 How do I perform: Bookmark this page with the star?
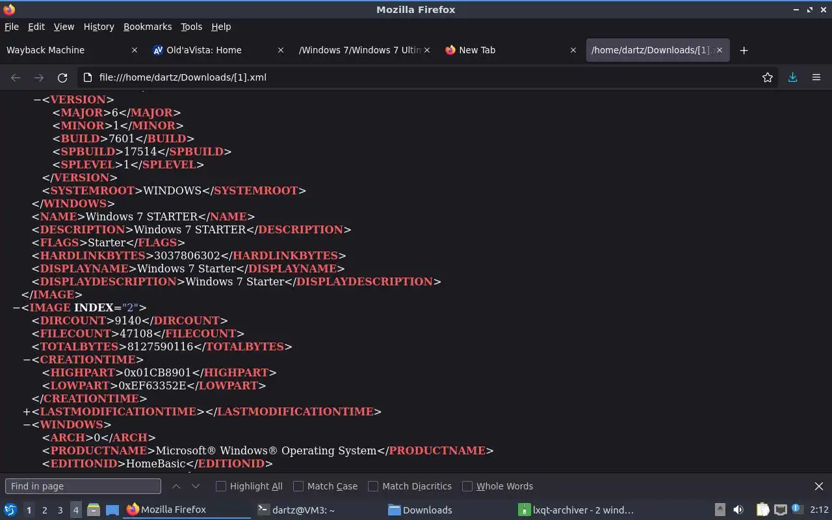(768, 77)
